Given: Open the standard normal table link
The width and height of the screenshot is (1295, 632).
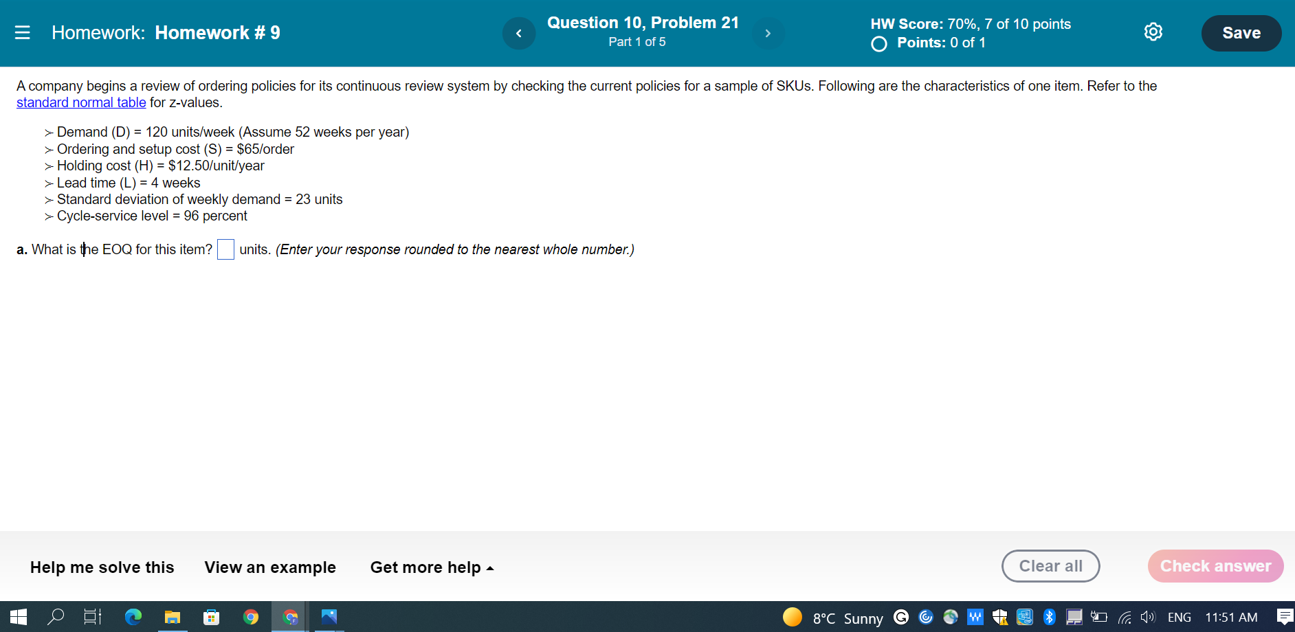Looking at the screenshot, I should click(x=80, y=102).
